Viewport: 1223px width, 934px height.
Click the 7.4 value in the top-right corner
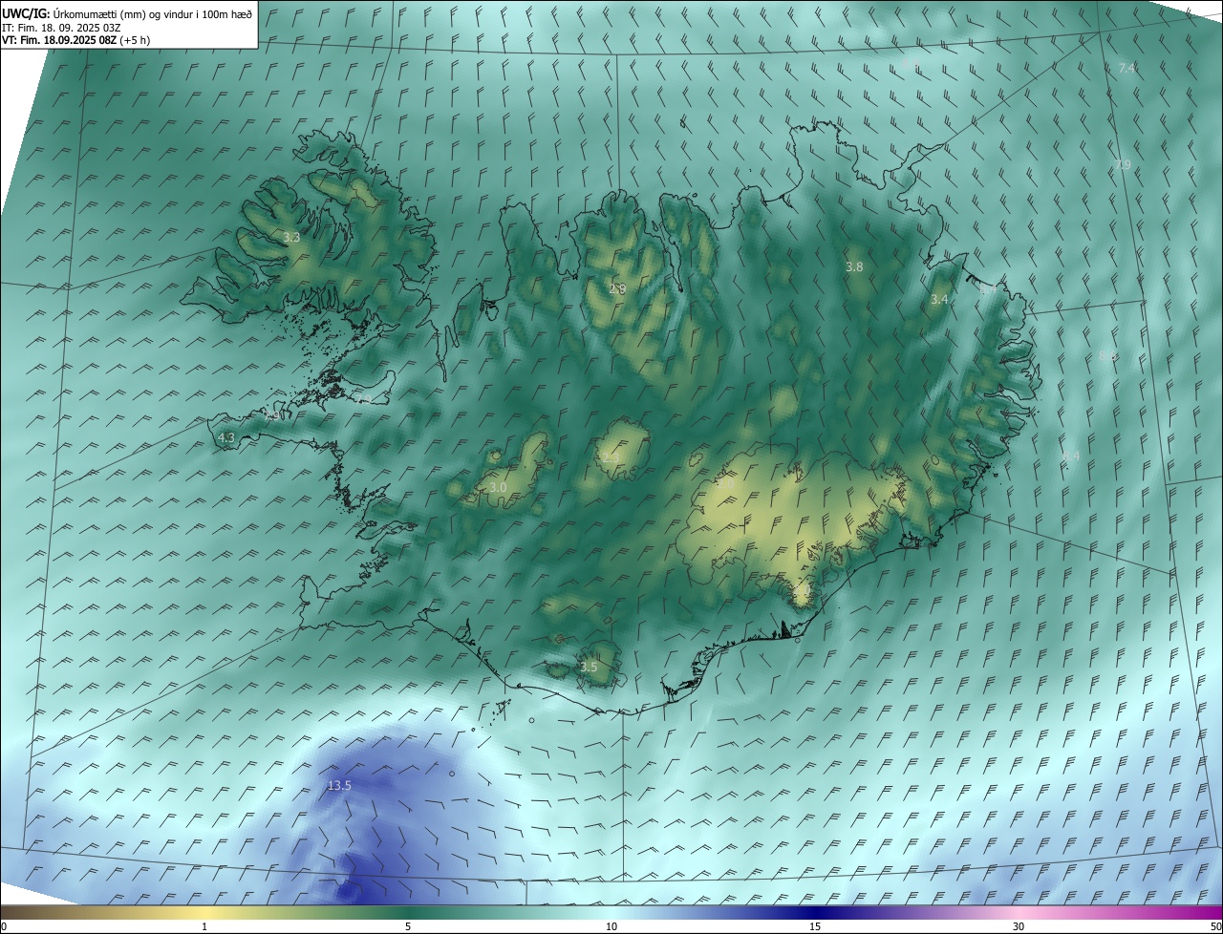click(1126, 68)
